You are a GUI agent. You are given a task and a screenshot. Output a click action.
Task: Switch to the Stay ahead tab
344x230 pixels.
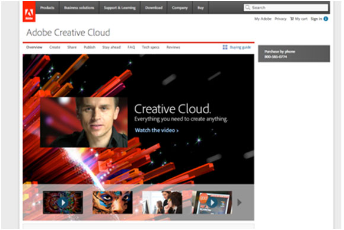point(112,47)
